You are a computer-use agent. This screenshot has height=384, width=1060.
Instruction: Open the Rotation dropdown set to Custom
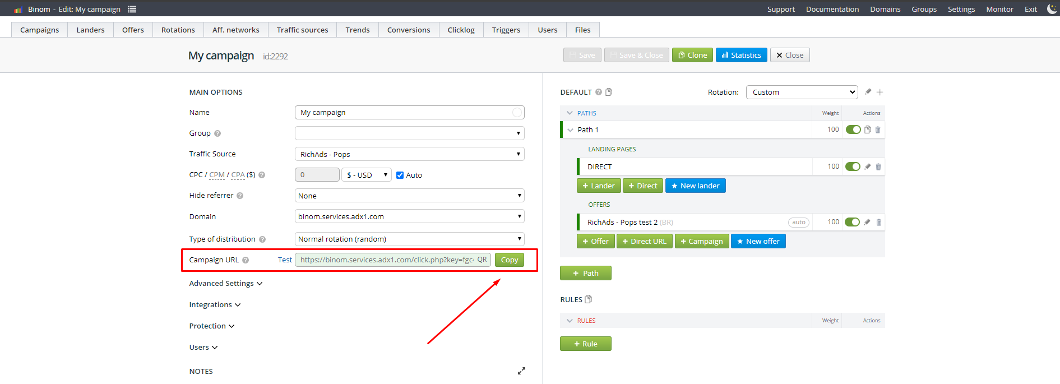pyautogui.click(x=802, y=92)
